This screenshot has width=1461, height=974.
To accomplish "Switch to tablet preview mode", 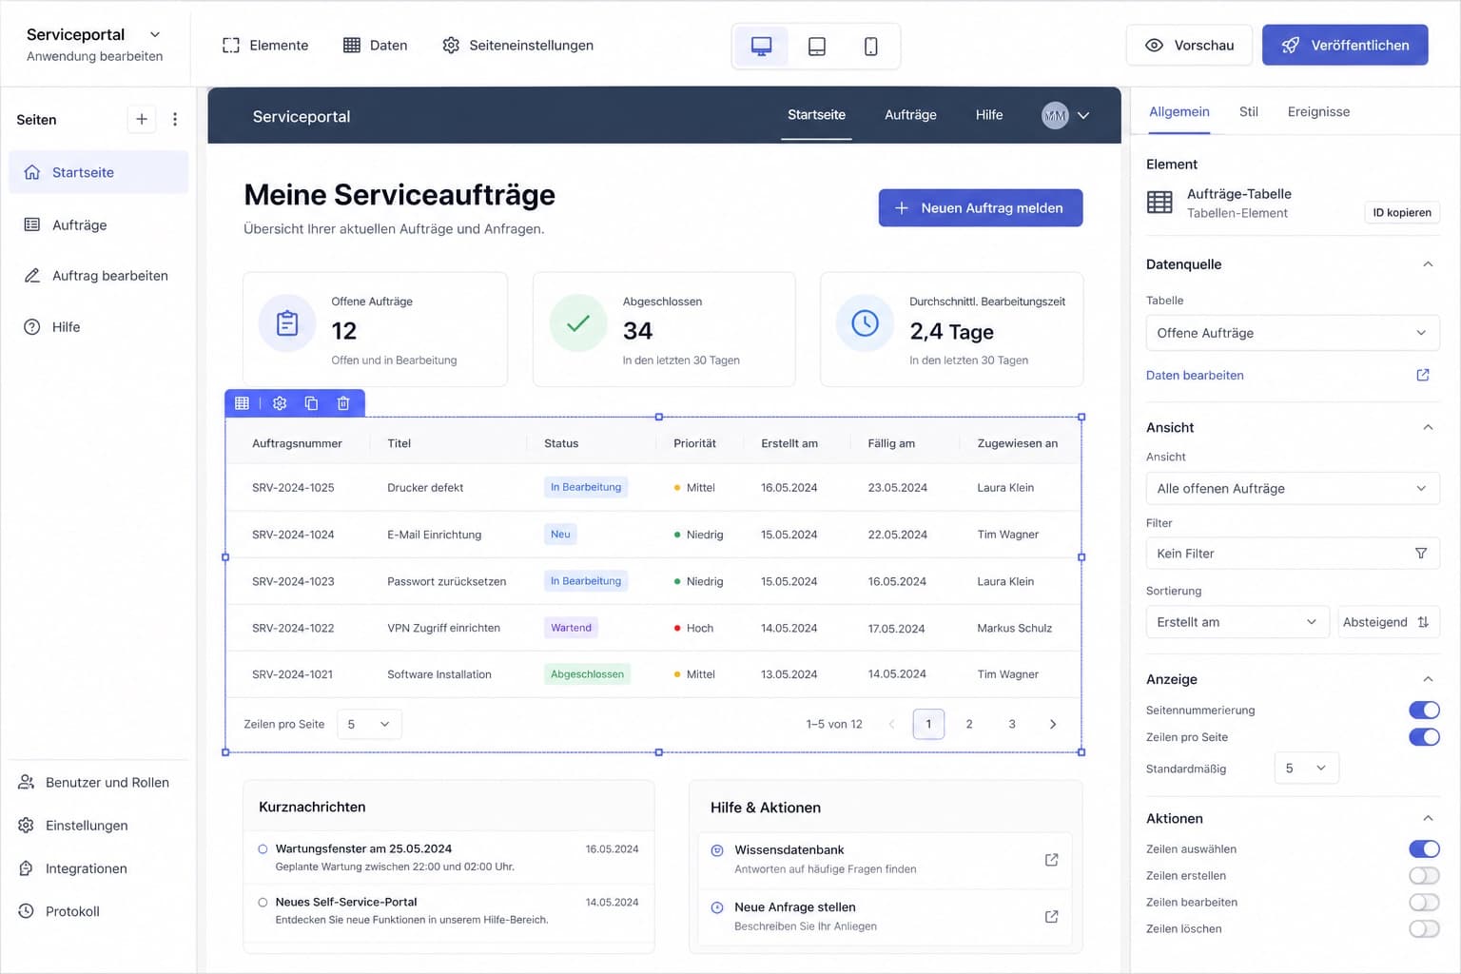I will point(816,46).
